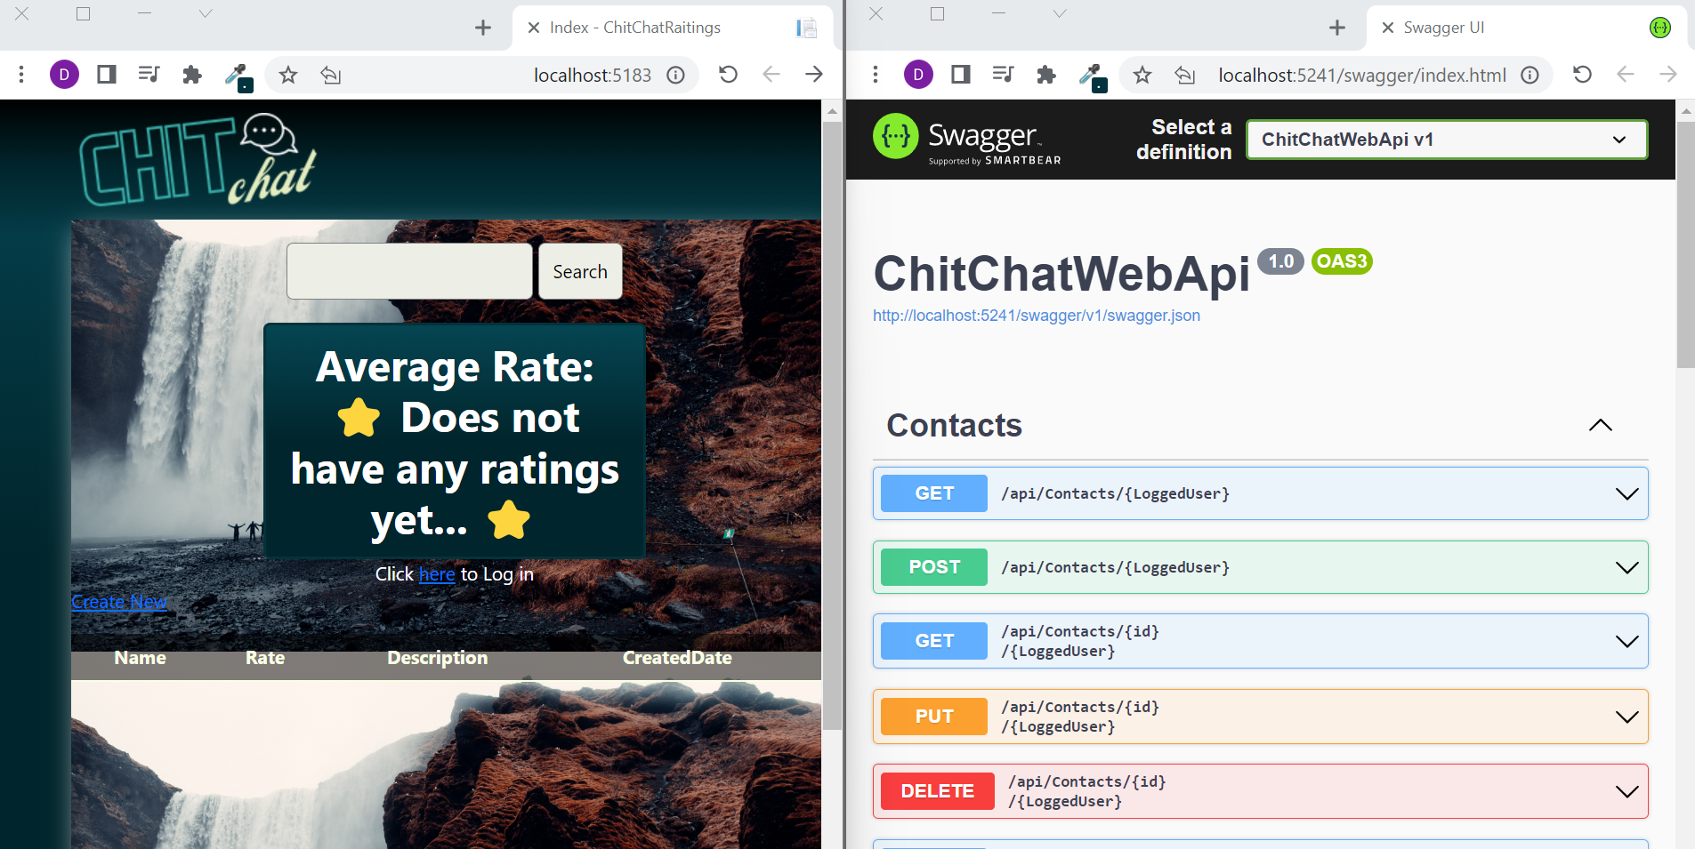
Task: View site info icon next to the swagger/index.html URL
Action: point(1530,75)
